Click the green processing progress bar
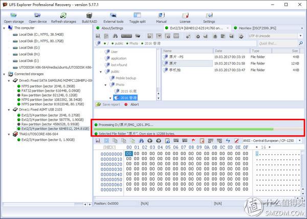The height and width of the screenshot is (219, 307). pyautogui.click(x=184, y=129)
